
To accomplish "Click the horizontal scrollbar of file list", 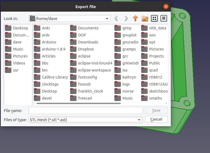I will click(79, 103).
